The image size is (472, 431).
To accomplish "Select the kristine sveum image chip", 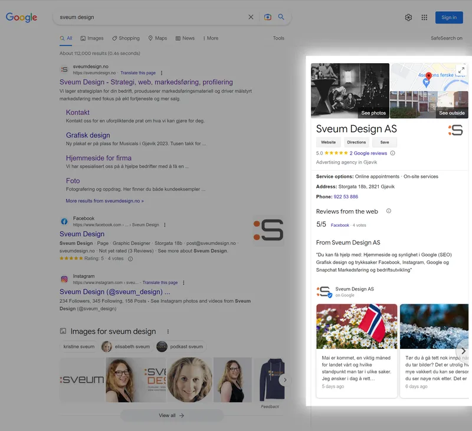I will click(x=79, y=347).
